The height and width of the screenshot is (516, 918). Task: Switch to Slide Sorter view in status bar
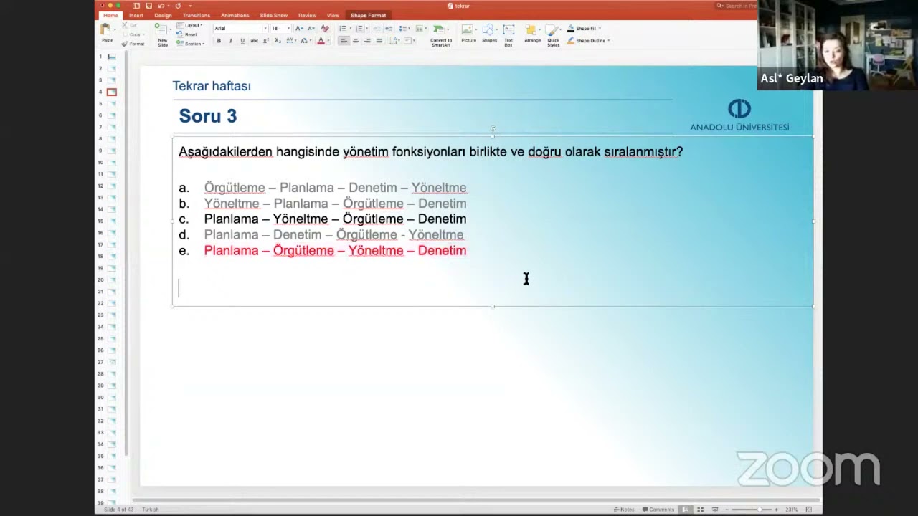pos(701,510)
